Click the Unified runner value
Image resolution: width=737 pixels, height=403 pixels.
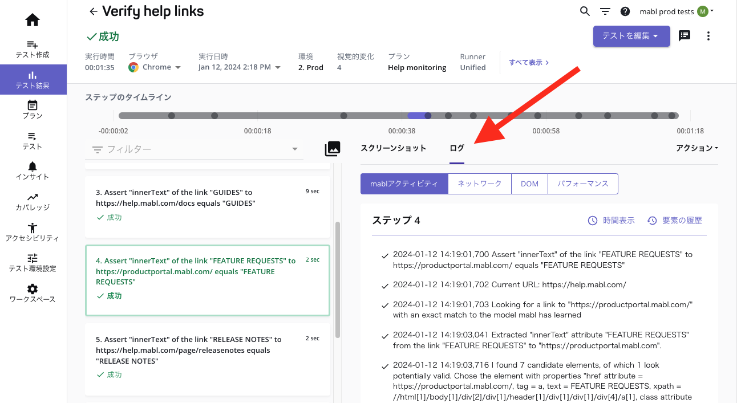pos(473,67)
